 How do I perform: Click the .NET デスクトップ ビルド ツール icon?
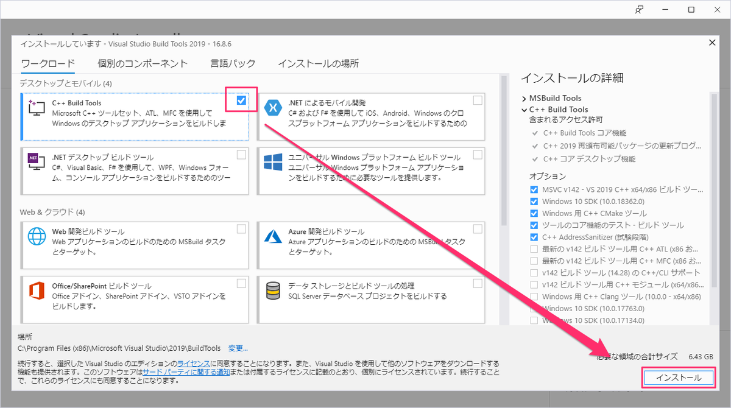point(37,162)
